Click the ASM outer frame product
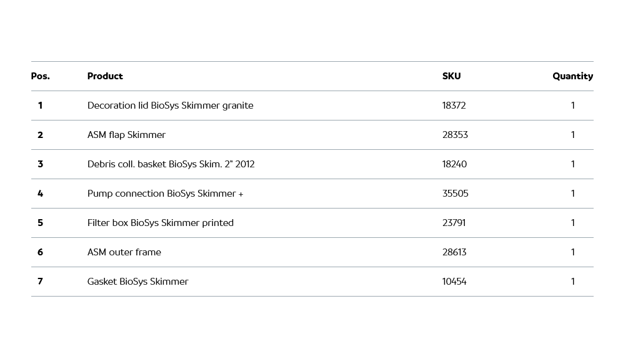This screenshot has width=618, height=364. click(x=124, y=252)
